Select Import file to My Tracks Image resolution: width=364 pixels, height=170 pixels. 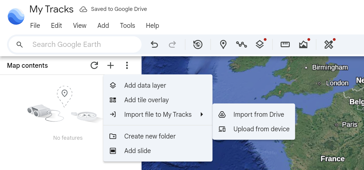(158, 114)
